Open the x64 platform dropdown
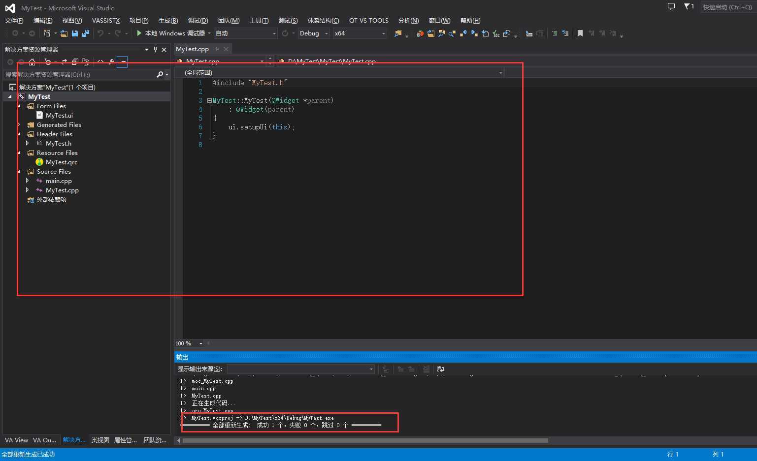 (x=383, y=33)
